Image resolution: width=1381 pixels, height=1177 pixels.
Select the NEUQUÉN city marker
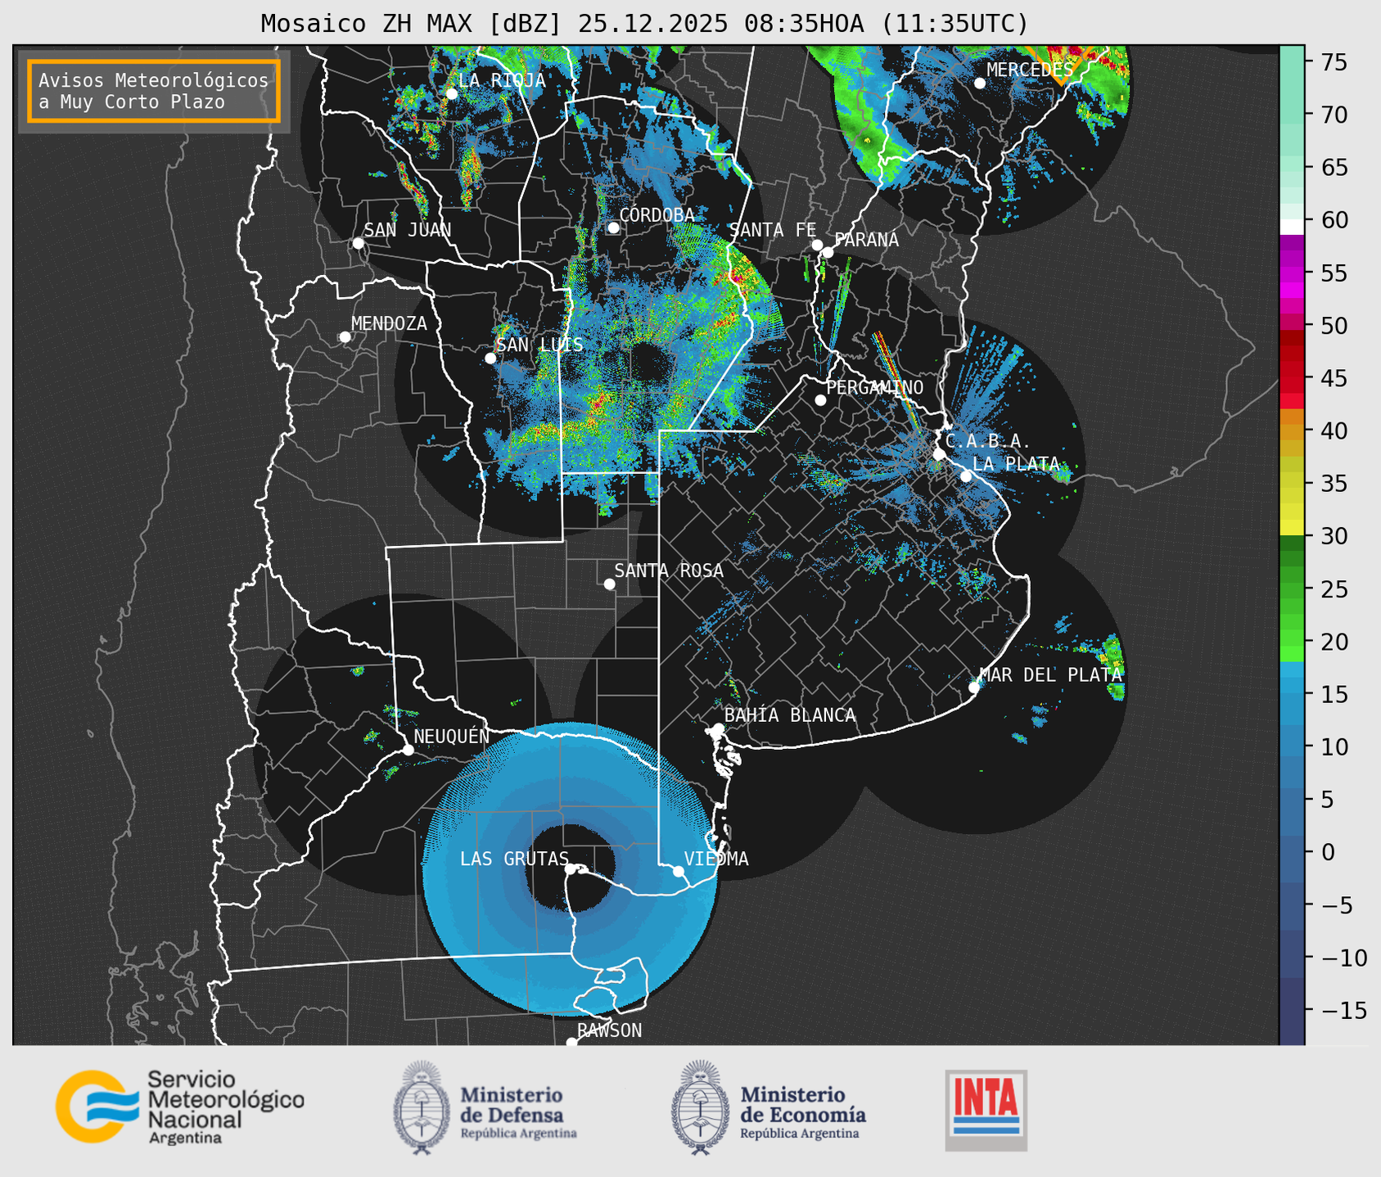point(408,750)
